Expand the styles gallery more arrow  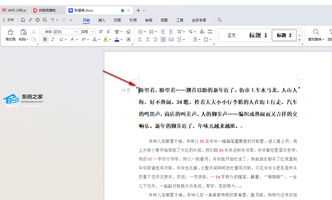click(299, 40)
